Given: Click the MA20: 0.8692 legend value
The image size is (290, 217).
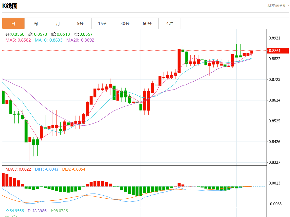Looking at the screenshot, I should point(80,40).
